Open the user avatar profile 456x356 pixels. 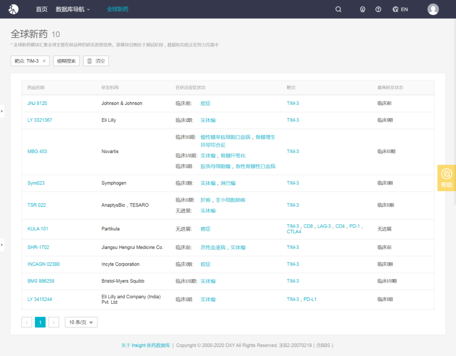[x=433, y=9]
